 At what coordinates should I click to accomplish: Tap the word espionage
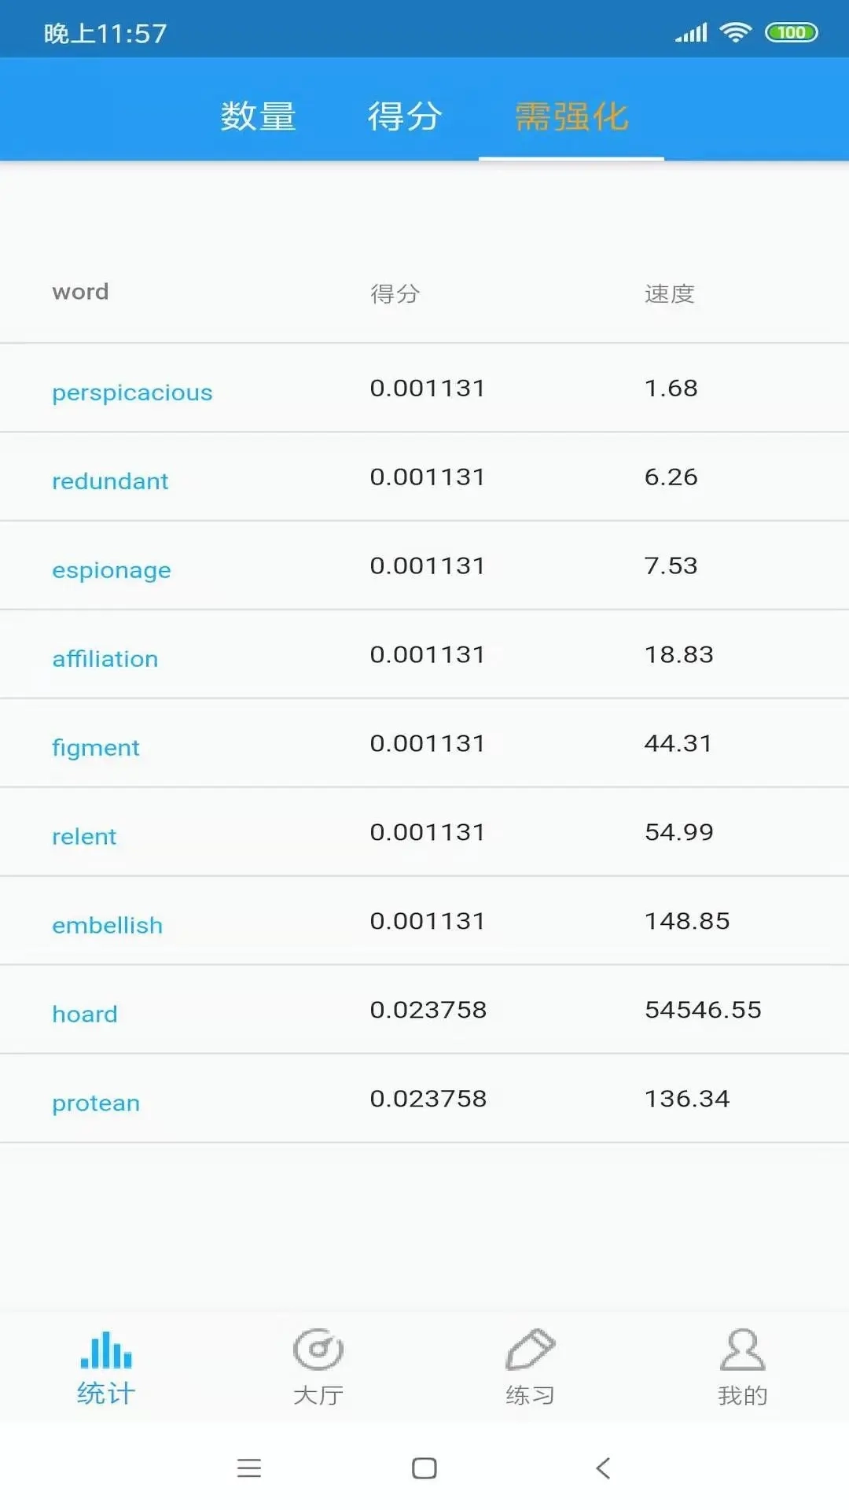[x=112, y=569]
